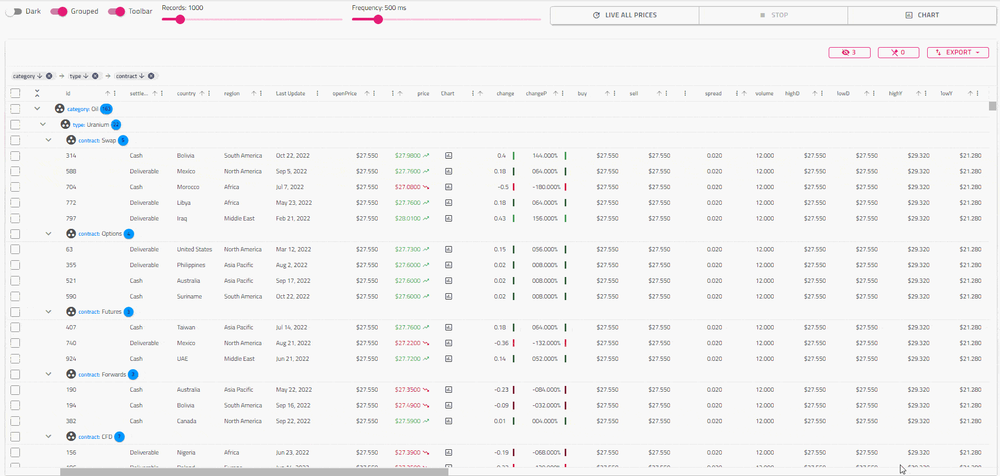Screen dimensions: 1000x476
Task: Click the Feb 21, 2022 date cell
Action: coord(293,218)
